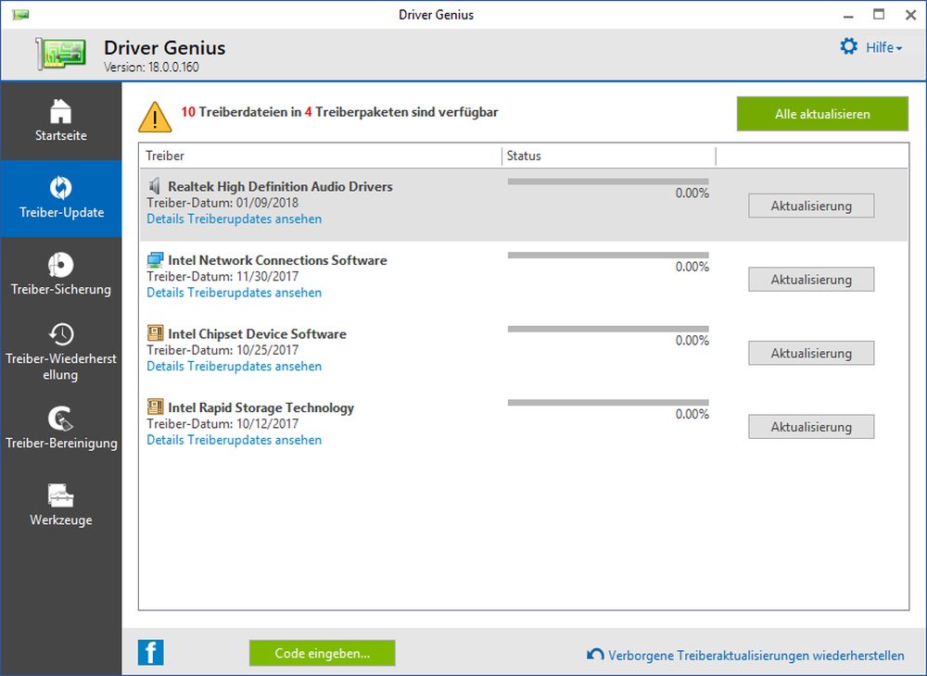
Task: Close the Driver Genius window
Action: coord(911,15)
